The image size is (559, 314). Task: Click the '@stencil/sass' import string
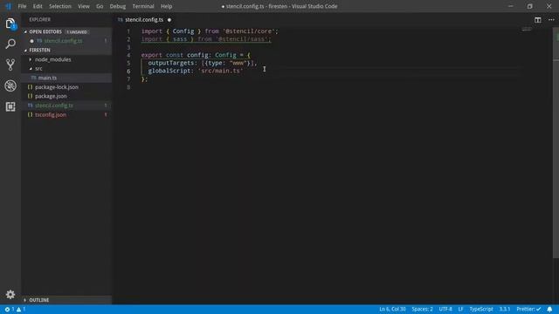click(x=241, y=39)
